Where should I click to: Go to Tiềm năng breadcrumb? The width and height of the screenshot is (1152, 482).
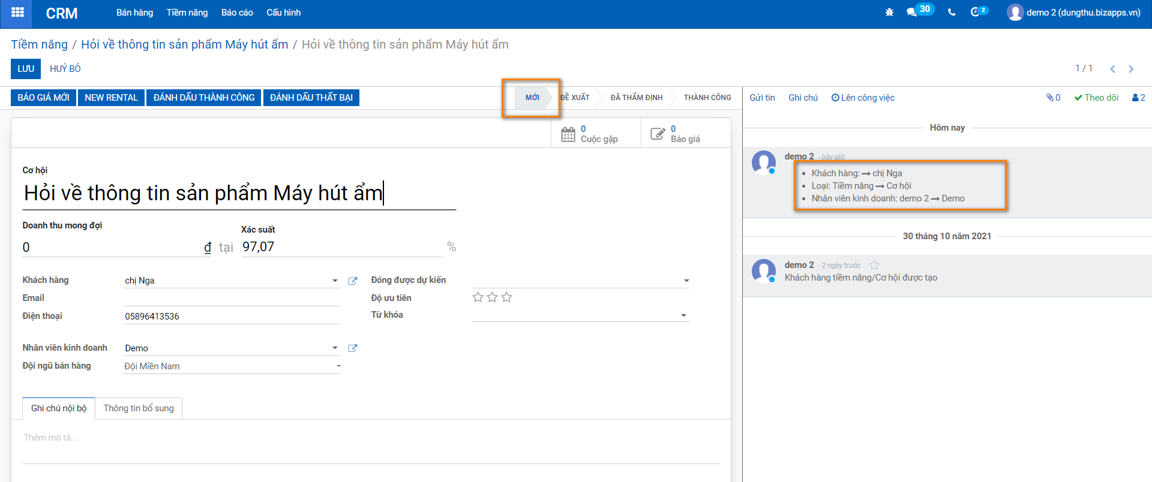(39, 44)
